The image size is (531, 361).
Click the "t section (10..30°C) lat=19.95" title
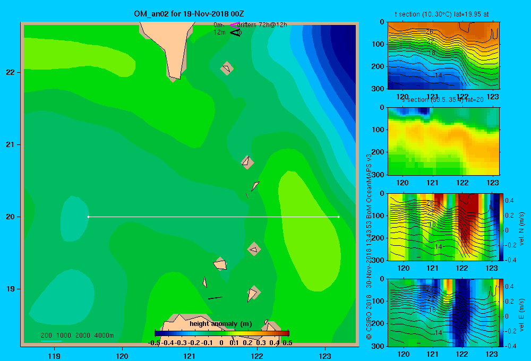tap(442, 14)
